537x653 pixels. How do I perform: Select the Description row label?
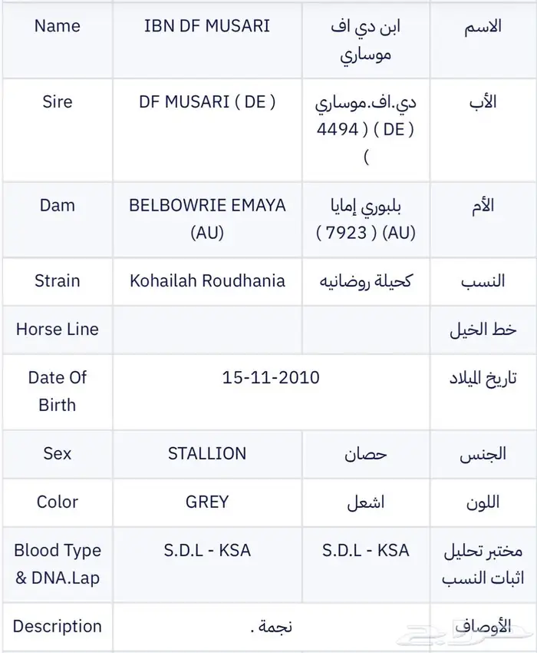click(57, 626)
